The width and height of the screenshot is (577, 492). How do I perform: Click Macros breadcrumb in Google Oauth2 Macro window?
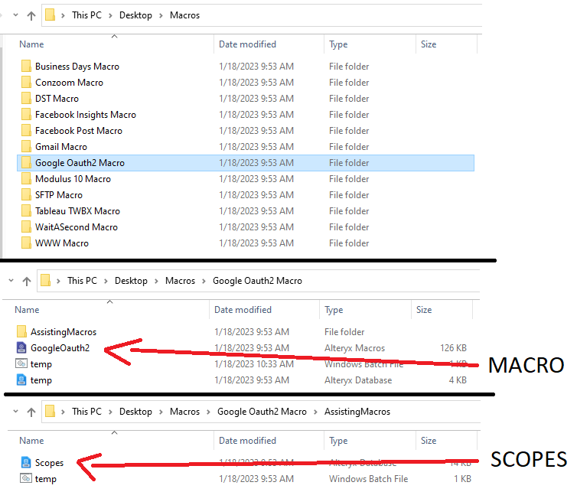(x=180, y=280)
